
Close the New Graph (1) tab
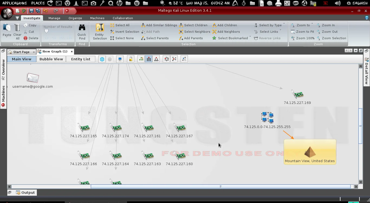pyautogui.click(x=72, y=51)
